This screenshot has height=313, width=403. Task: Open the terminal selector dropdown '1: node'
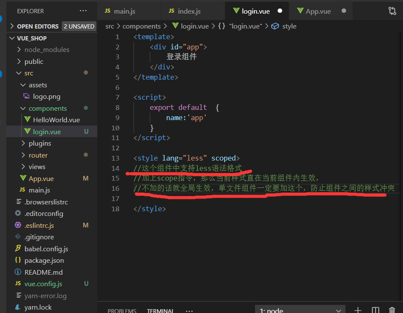(300, 310)
